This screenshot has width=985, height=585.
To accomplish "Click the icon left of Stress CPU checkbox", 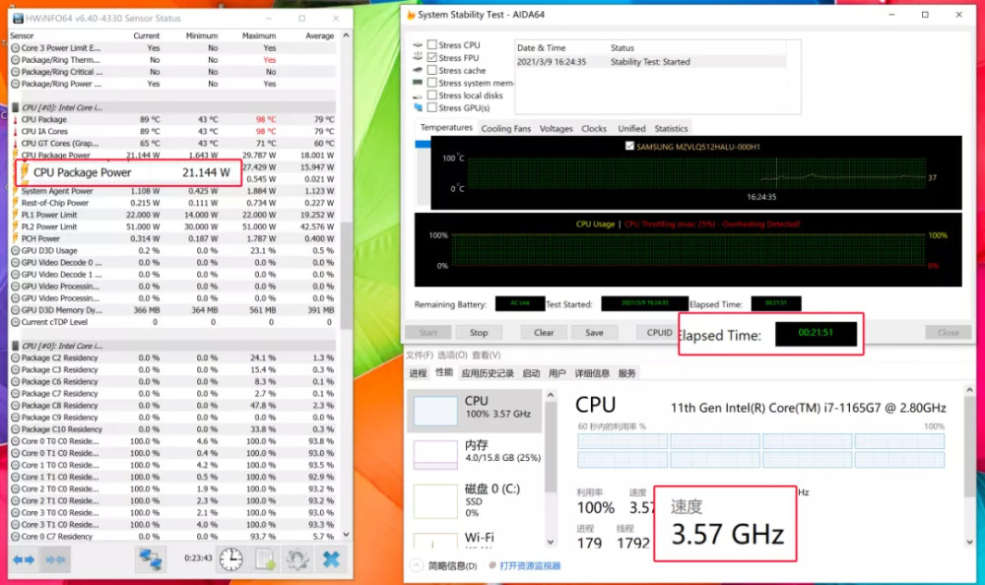I will pyautogui.click(x=418, y=44).
